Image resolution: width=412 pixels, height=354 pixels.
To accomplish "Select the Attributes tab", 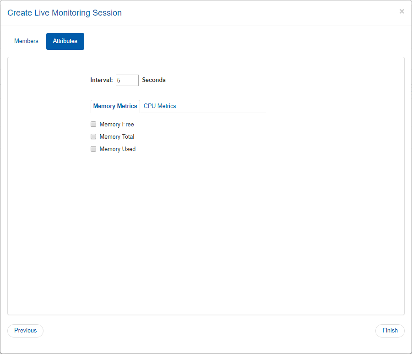I will (x=65, y=41).
